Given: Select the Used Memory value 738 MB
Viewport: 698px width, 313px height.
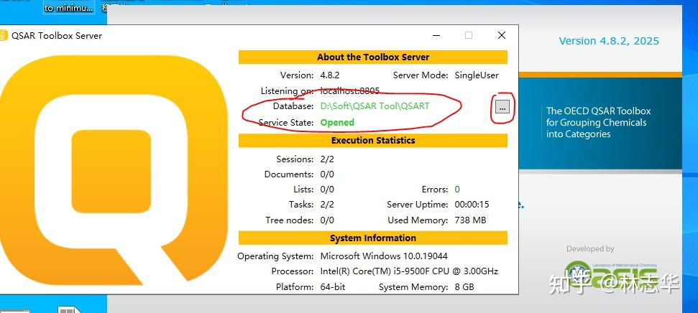Looking at the screenshot, I should point(471,220).
